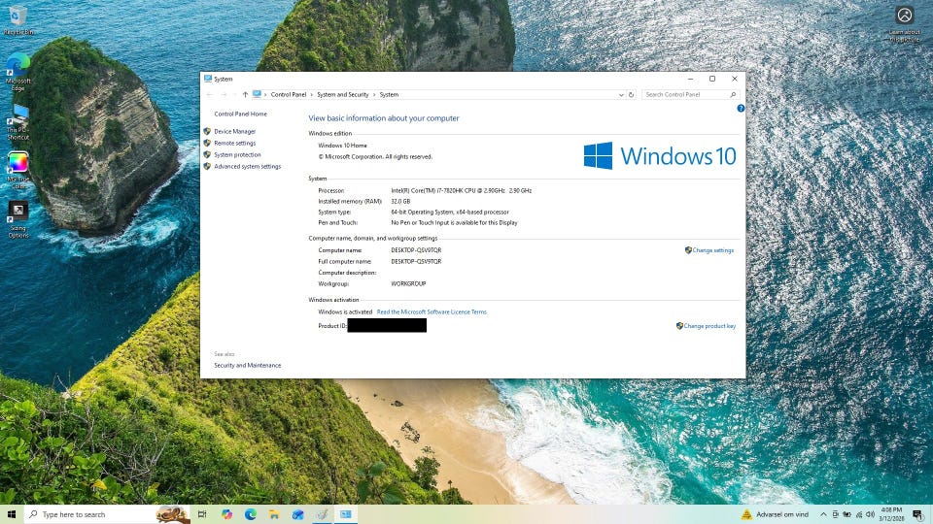Launch Microsoft Edge from taskbar
Image resolution: width=933 pixels, height=524 pixels.
click(x=251, y=514)
